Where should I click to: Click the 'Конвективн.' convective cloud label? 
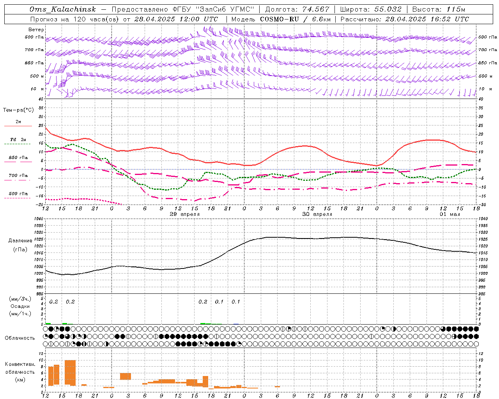[20, 364]
